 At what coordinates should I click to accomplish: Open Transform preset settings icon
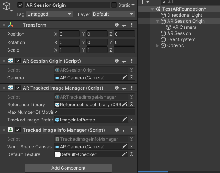(x=124, y=25)
